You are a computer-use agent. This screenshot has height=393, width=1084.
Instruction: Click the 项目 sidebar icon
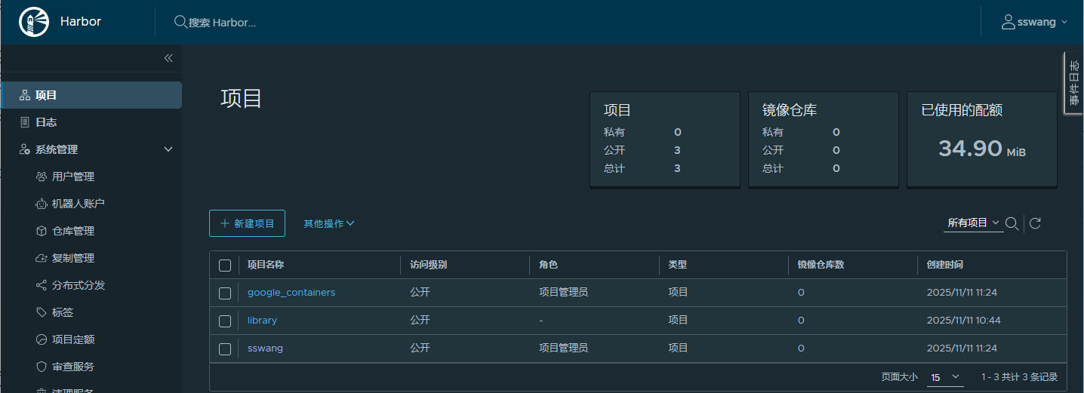(25, 95)
